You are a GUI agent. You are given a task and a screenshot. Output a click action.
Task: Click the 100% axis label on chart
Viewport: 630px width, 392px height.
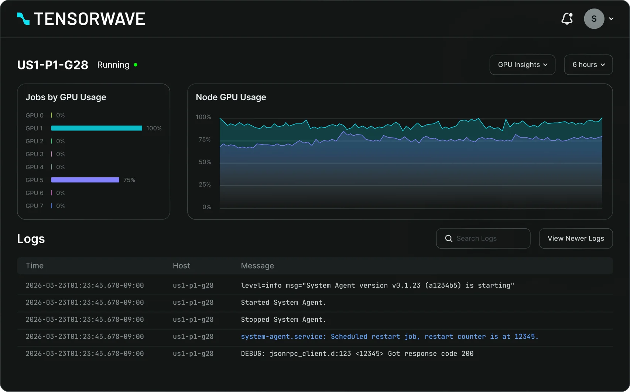point(203,117)
